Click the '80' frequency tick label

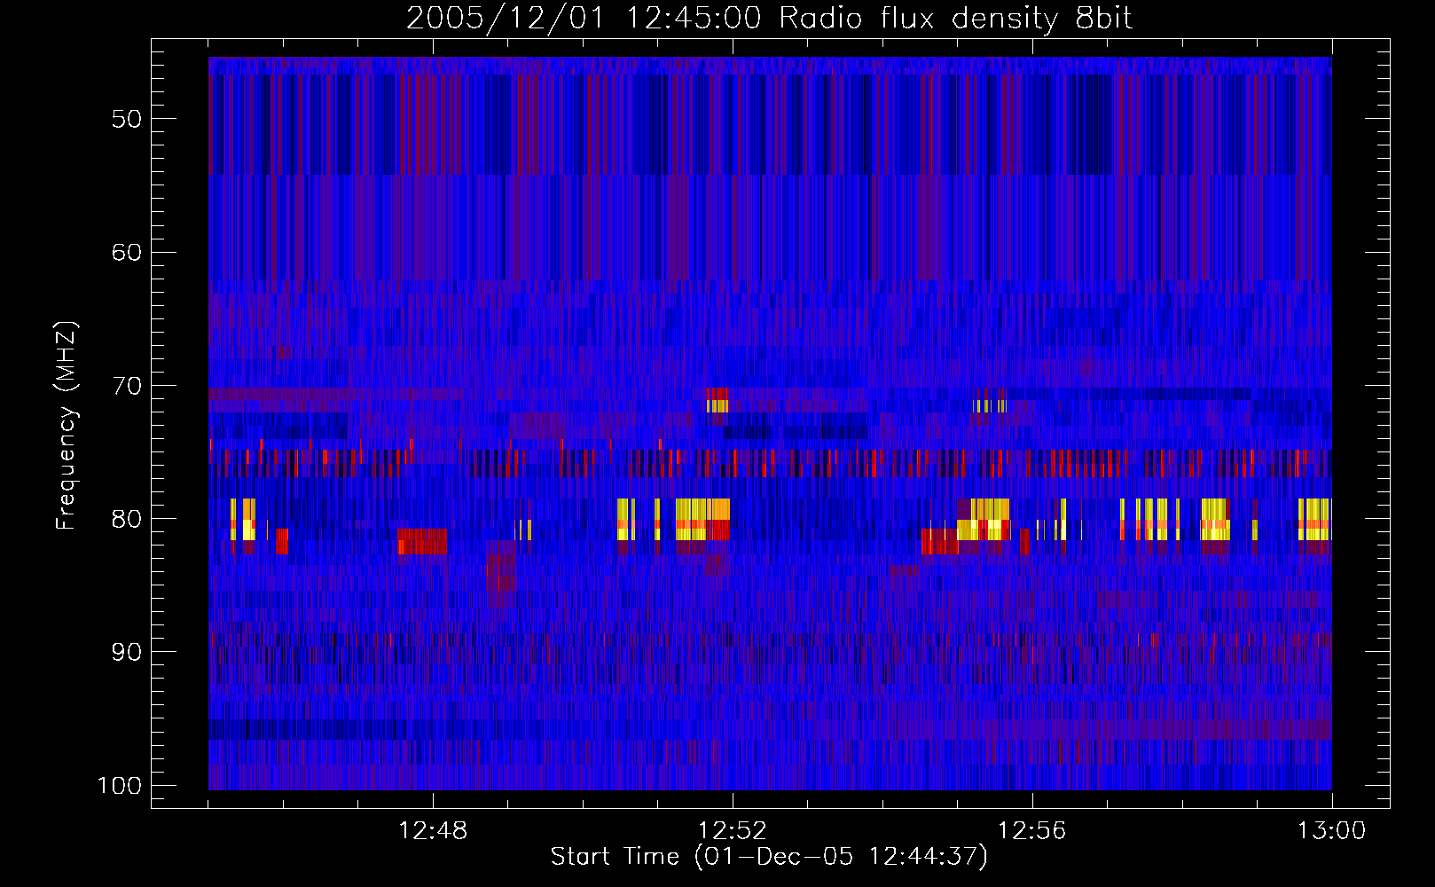127,519
